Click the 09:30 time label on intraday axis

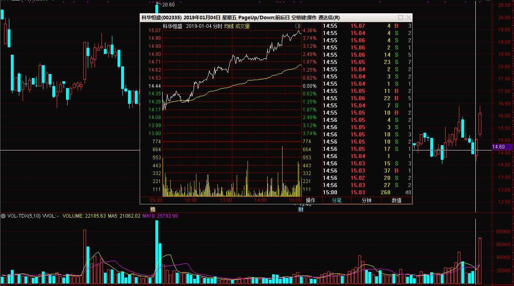coord(156,200)
